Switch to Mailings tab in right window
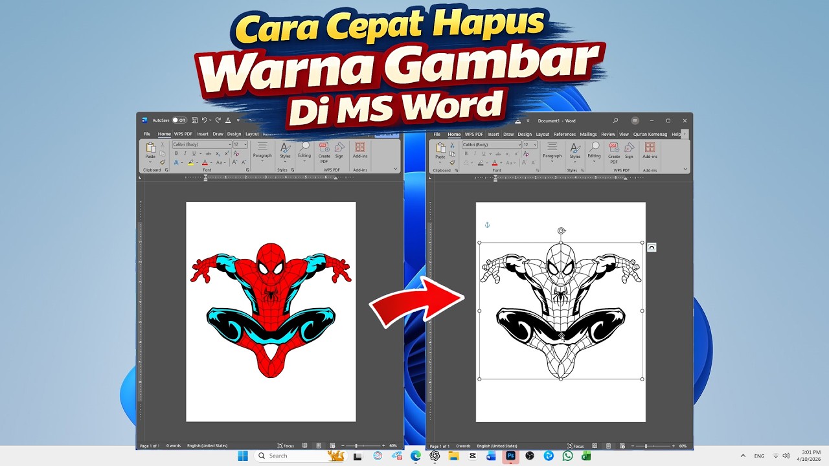This screenshot has width=829, height=466. click(x=589, y=134)
